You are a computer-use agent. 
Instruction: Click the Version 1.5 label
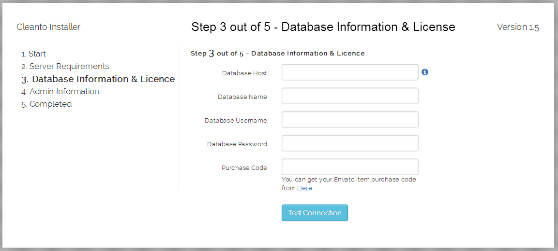518,27
